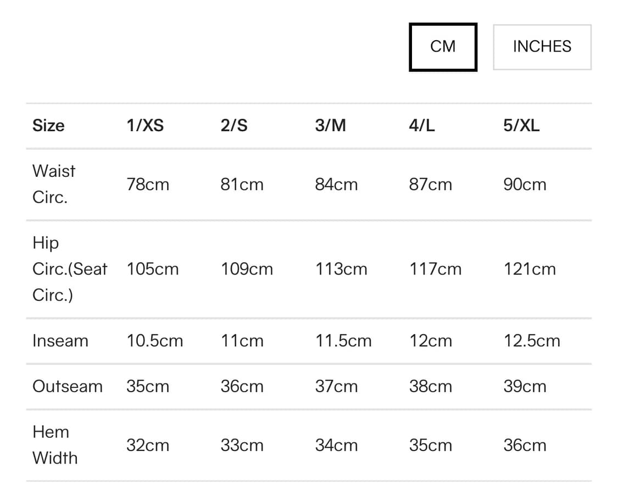Click the Waist Circ. row label
The width and height of the screenshot is (618, 490).
point(54,184)
